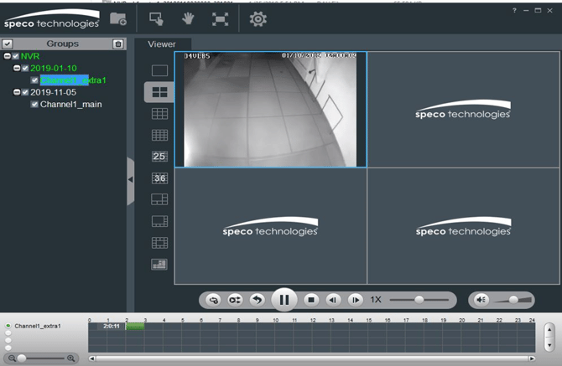Click the timeline zoom slider handle
This screenshot has width=562, height=366.
tap(22, 358)
